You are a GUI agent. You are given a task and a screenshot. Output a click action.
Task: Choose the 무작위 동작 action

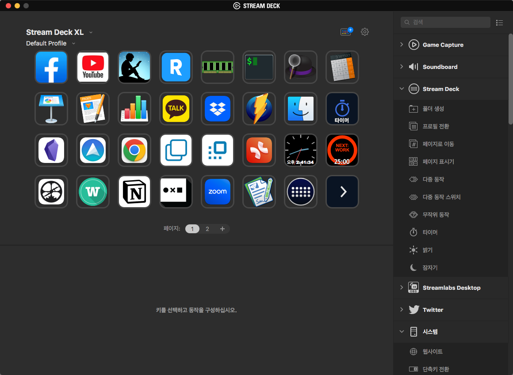coord(451,215)
